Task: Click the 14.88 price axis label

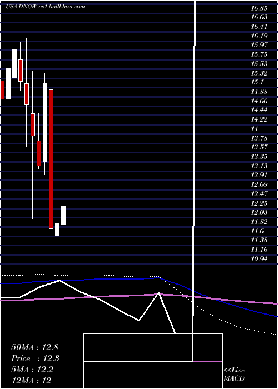Action: (259, 92)
